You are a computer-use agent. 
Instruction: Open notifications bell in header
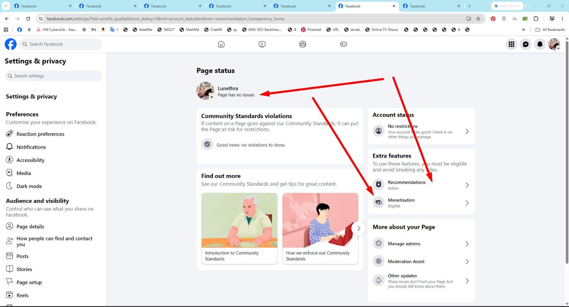(x=540, y=44)
